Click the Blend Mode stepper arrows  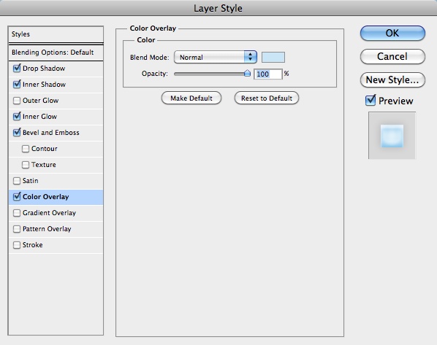click(x=250, y=57)
